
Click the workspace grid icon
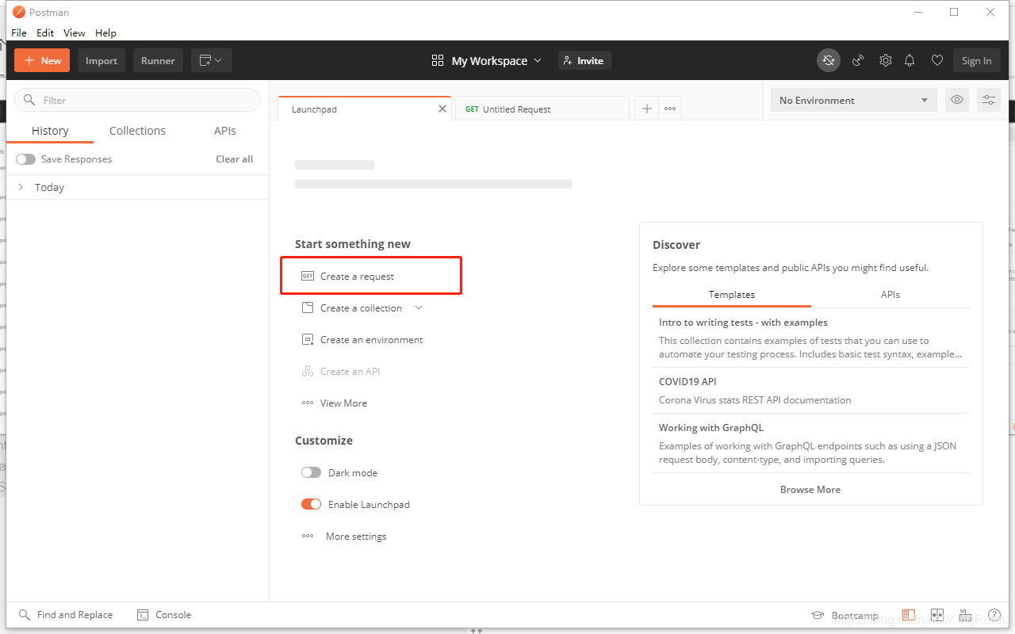tap(438, 60)
